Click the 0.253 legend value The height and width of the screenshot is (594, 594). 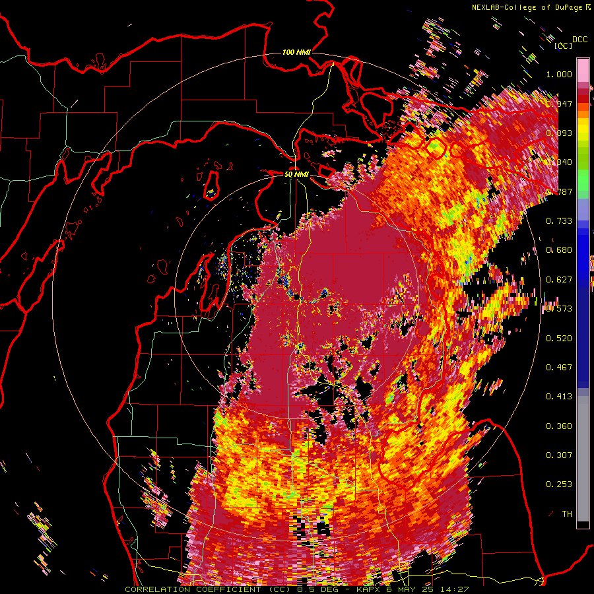pos(559,484)
